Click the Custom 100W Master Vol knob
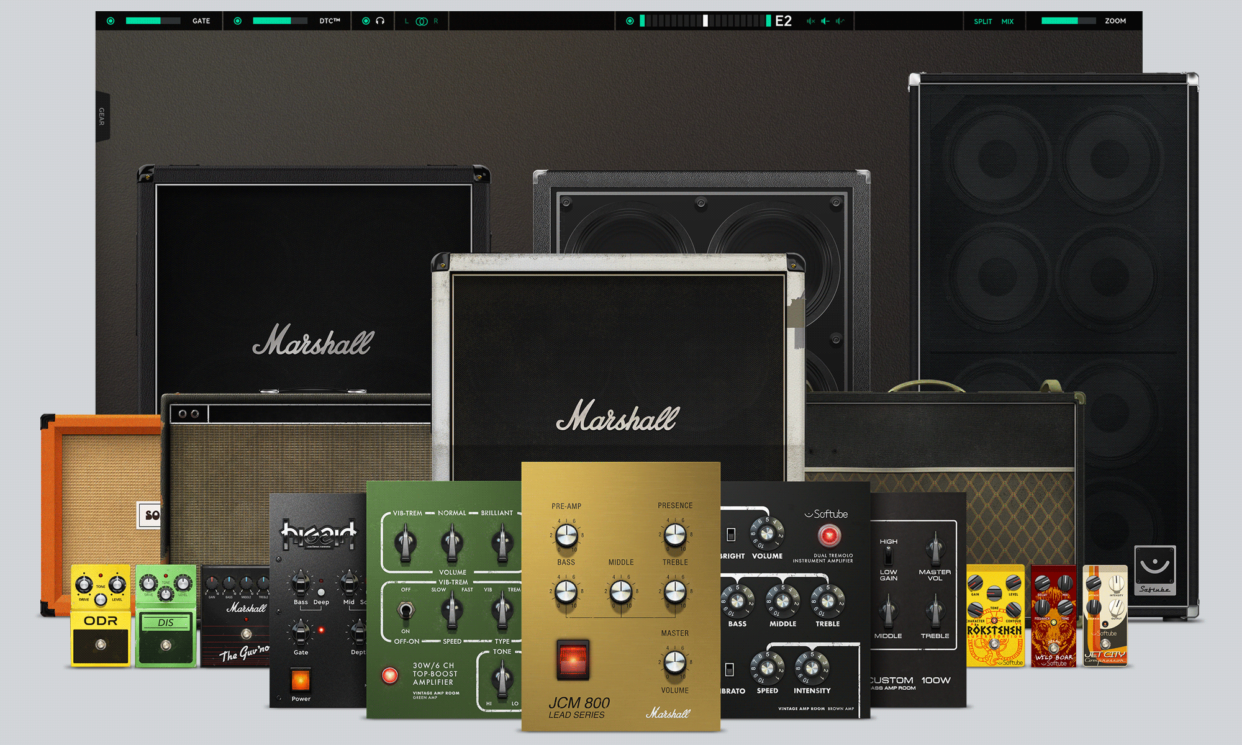 coord(935,548)
